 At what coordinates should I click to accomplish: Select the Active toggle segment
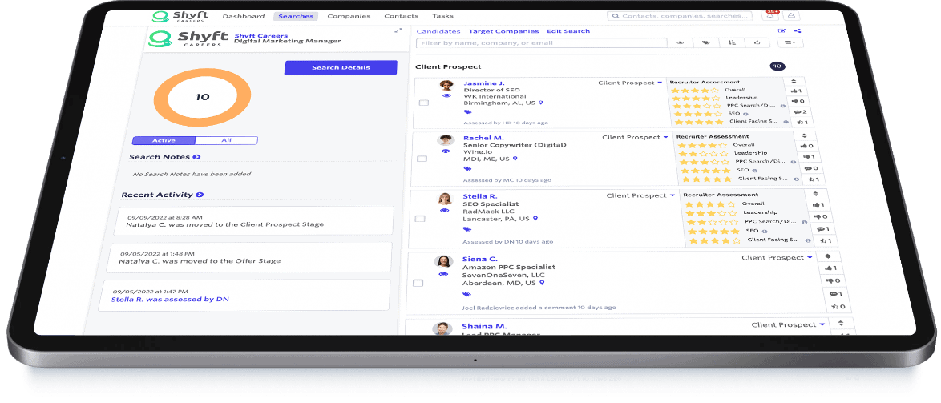tap(164, 140)
